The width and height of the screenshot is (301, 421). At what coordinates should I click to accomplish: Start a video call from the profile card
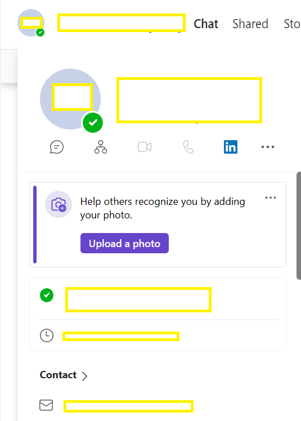[145, 147]
